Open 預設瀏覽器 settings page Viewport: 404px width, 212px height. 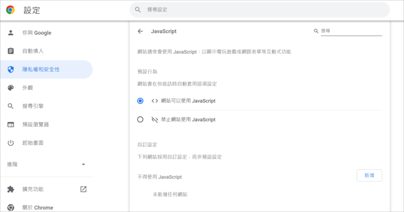coord(36,125)
